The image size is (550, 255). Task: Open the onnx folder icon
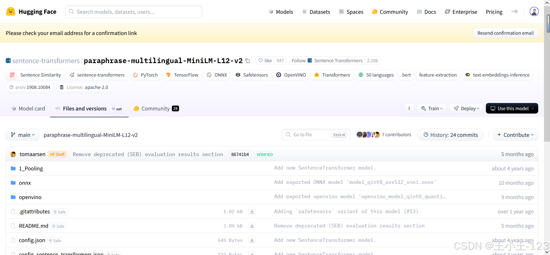[13, 183]
